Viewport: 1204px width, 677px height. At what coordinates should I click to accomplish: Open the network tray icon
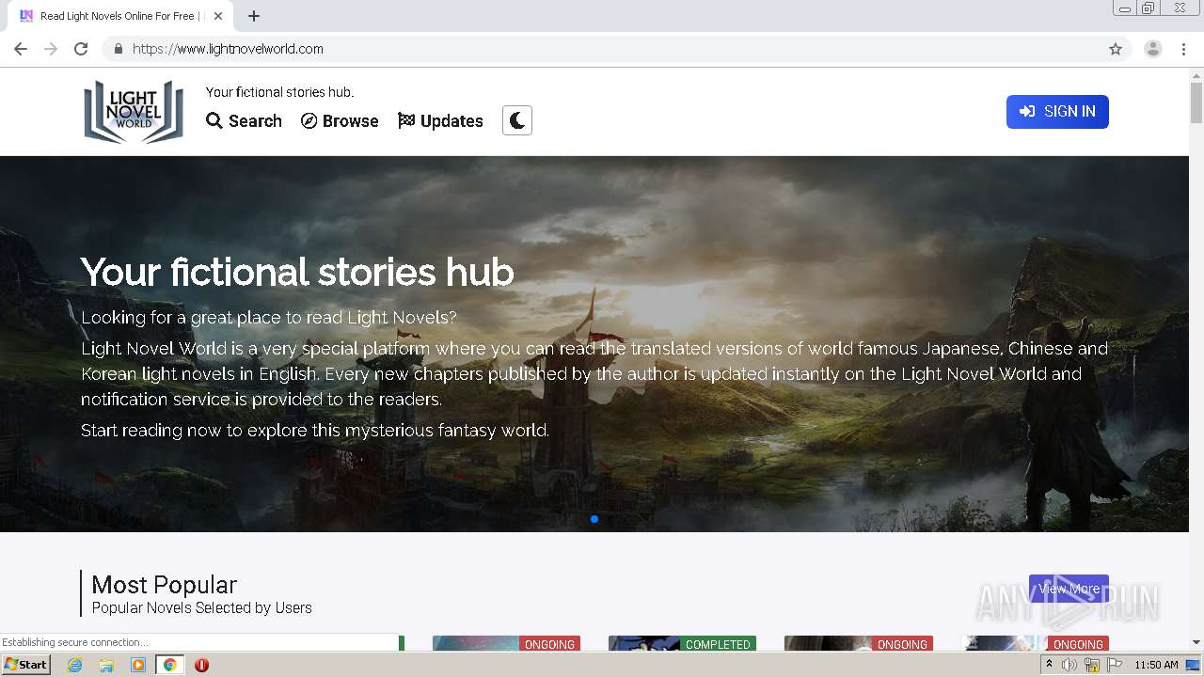coord(1092,665)
